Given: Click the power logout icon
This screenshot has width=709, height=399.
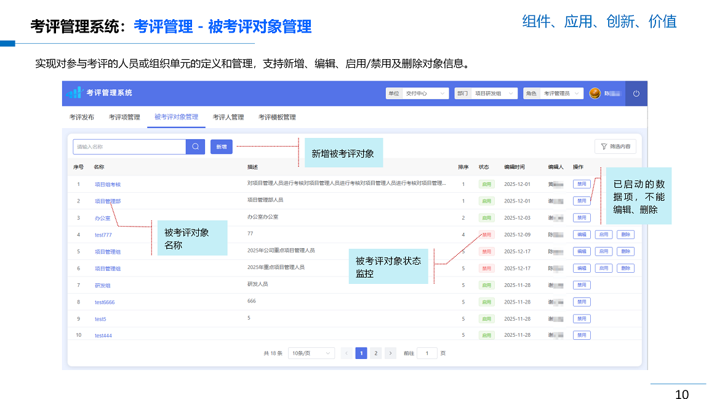Looking at the screenshot, I should (x=636, y=94).
